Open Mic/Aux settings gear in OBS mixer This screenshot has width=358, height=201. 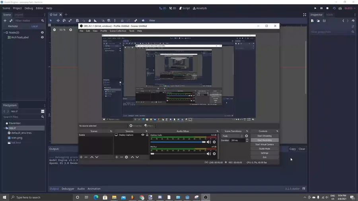(214, 154)
